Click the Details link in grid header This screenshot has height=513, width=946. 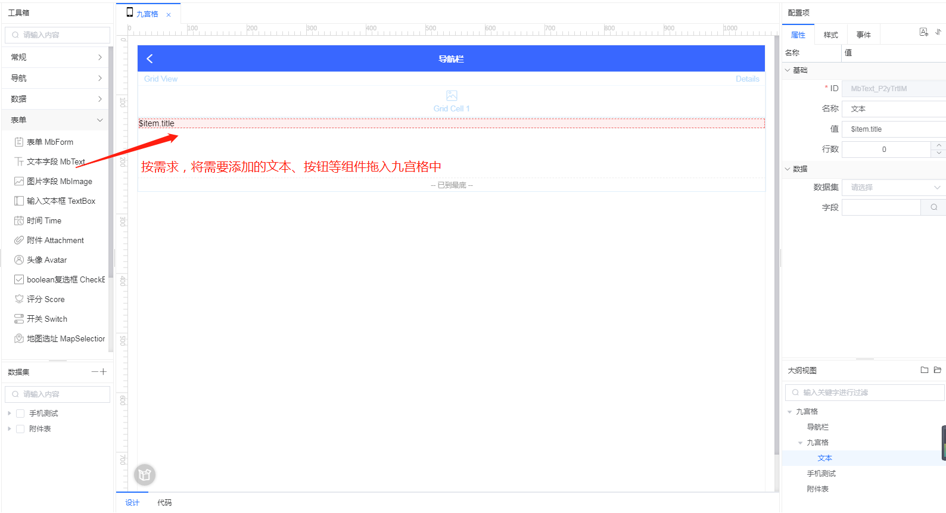pyautogui.click(x=747, y=79)
